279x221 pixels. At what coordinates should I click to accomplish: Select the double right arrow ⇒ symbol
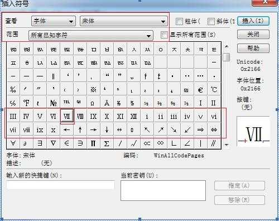(200, 130)
